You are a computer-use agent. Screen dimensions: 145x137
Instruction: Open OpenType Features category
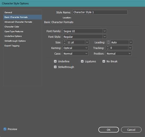[x=23, y=31]
